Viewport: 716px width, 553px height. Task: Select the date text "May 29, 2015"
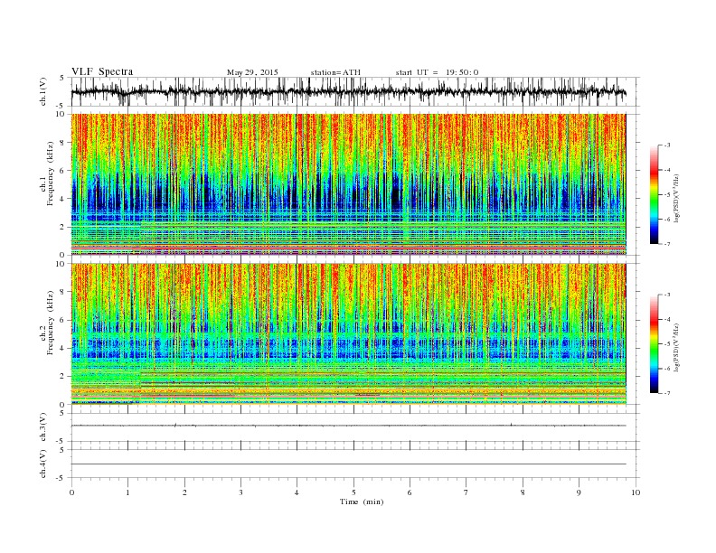(x=252, y=72)
